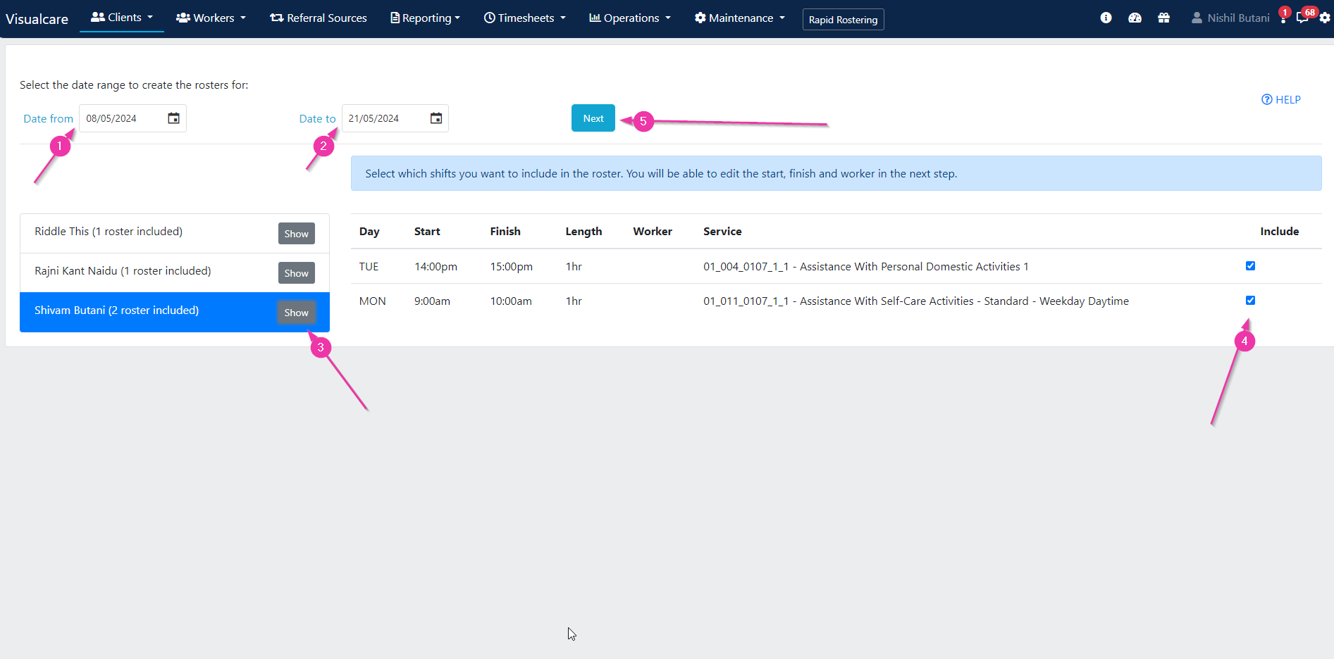Click the Start column header
The height and width of the screenshot is (659, 1334).
(427, 231)
